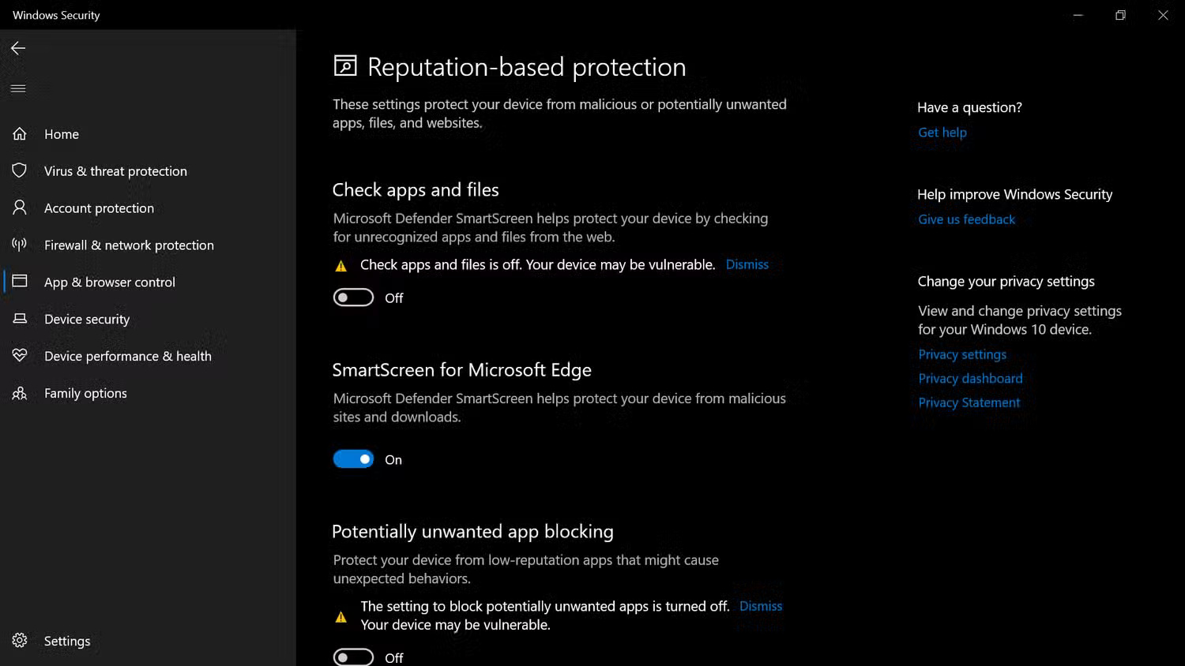
Task: Click the Settings gear icon
Action: coord(20,641)
